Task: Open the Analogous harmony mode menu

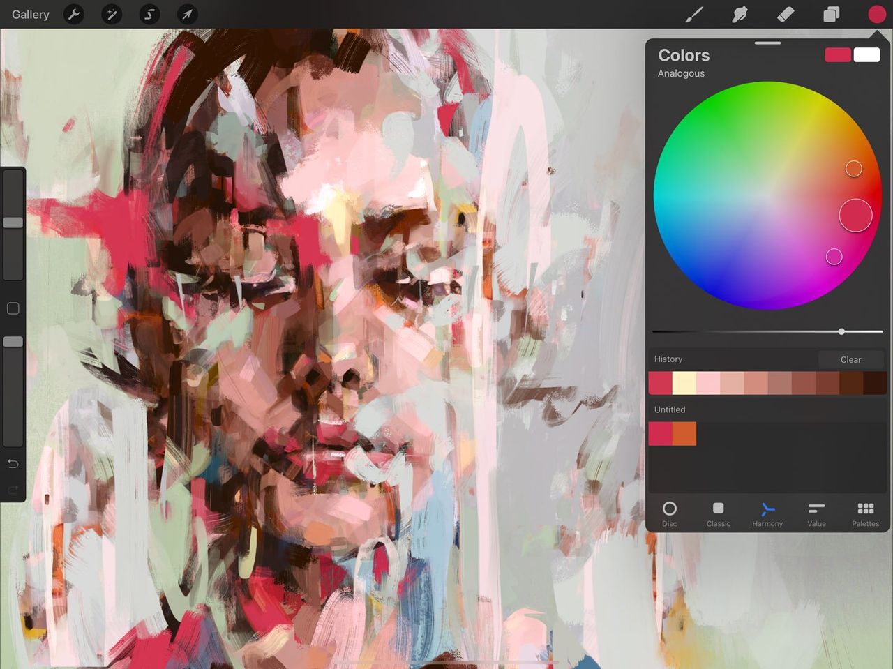Action: point(681,73)
